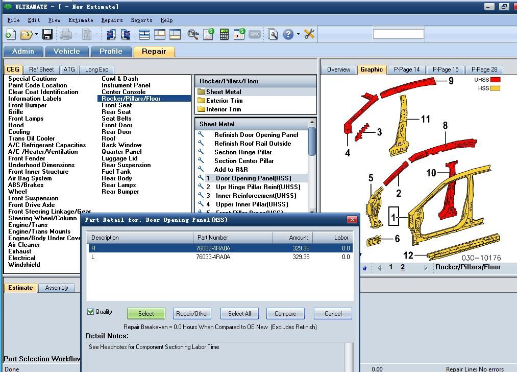Open the Repairs menu
Image resolution: width=517 pixels, height=372 pixels.
click(112, 20)
